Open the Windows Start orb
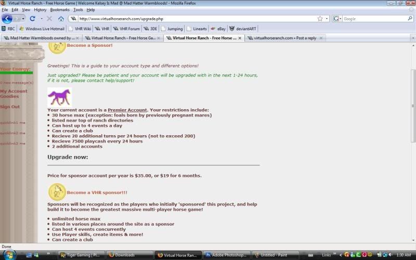This screenshot has width=416, height=260. pos(8,255)
